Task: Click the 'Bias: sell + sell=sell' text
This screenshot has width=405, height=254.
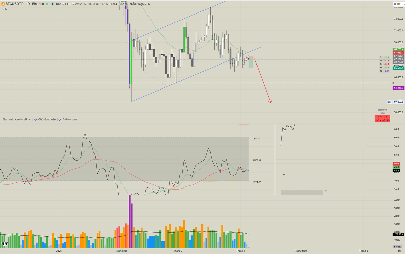Action: (x=15, y=119)
